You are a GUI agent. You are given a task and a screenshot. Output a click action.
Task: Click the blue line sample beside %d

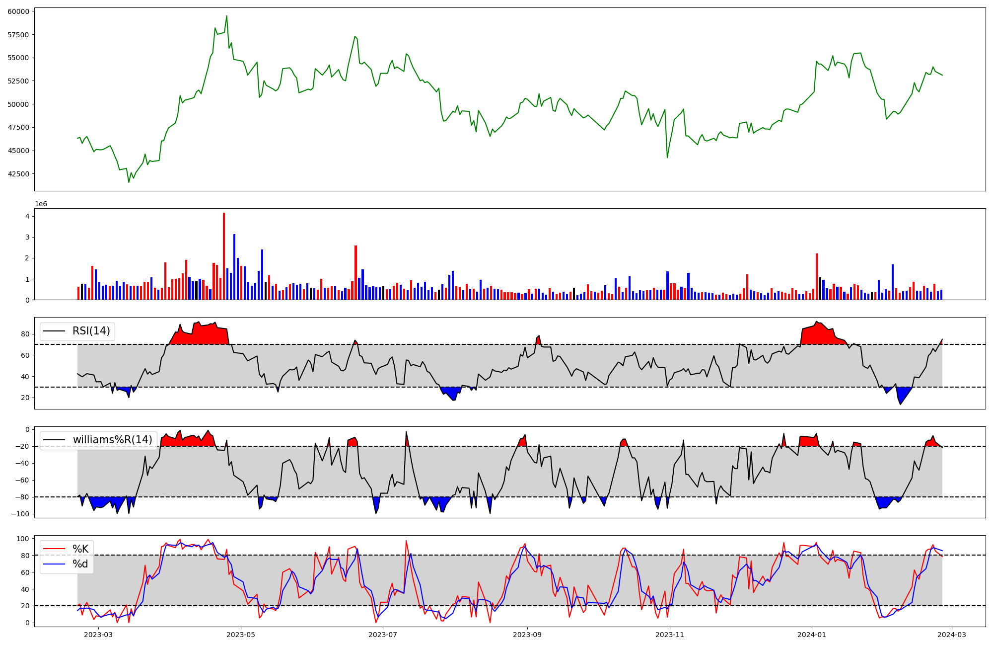pos(54,564)
